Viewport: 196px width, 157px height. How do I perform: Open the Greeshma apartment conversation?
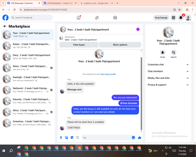pos(27,123)
